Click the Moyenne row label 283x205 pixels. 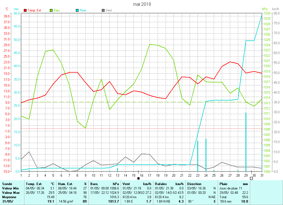tap(9, 197)
